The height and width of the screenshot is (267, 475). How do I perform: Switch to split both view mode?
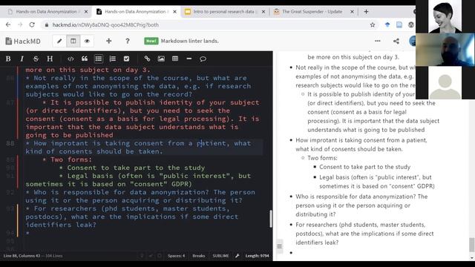pyautogui.click(x=73, y=42)
